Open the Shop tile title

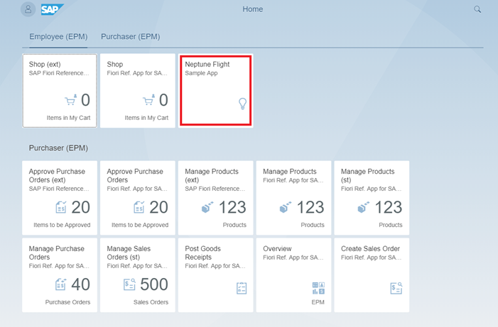coord(115,64)
